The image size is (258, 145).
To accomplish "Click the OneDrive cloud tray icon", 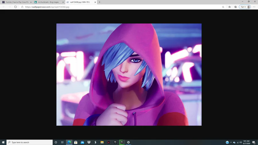I will (x=234, y=142).
